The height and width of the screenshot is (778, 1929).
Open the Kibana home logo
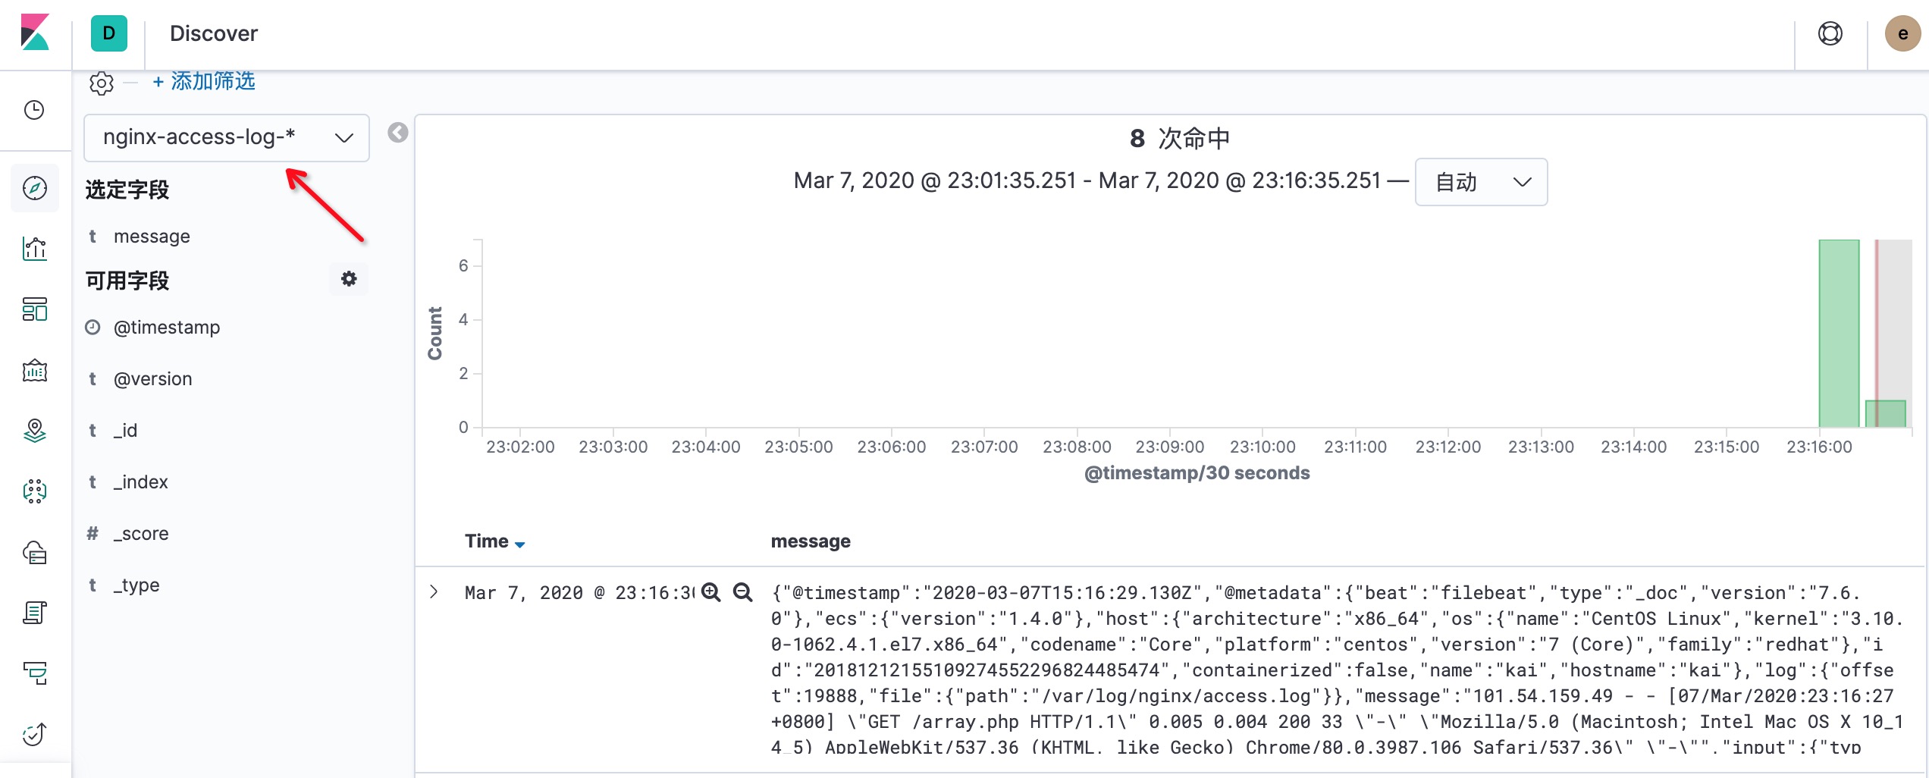[35, 33]
